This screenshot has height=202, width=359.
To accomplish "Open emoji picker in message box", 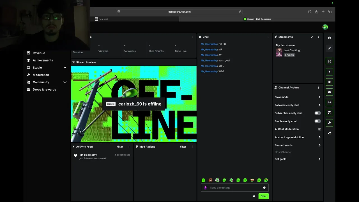I will point(264,188).
